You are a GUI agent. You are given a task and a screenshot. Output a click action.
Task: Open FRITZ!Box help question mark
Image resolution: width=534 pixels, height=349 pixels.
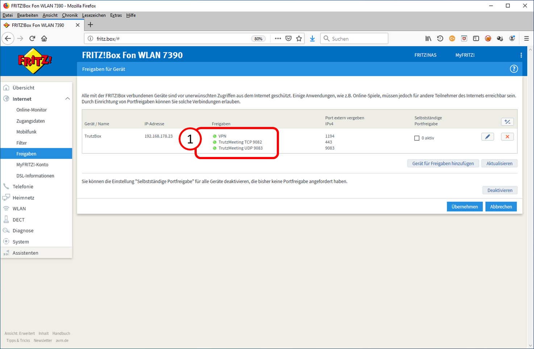[514, 69]
